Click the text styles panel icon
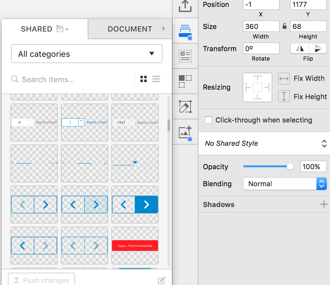 pos(185,56)
